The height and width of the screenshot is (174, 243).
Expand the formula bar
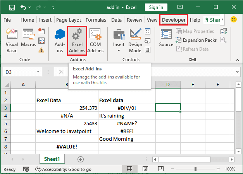(x=237, y=72)
